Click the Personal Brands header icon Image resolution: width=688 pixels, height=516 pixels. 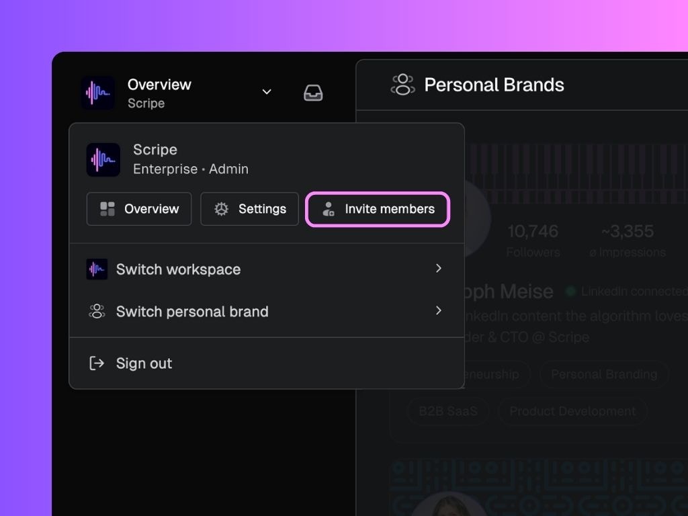[403, 85]
